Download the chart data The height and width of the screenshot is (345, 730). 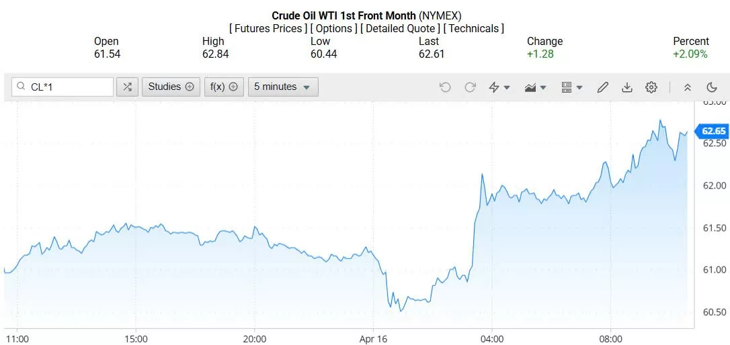pyautogui.click(x=627, y=87)
